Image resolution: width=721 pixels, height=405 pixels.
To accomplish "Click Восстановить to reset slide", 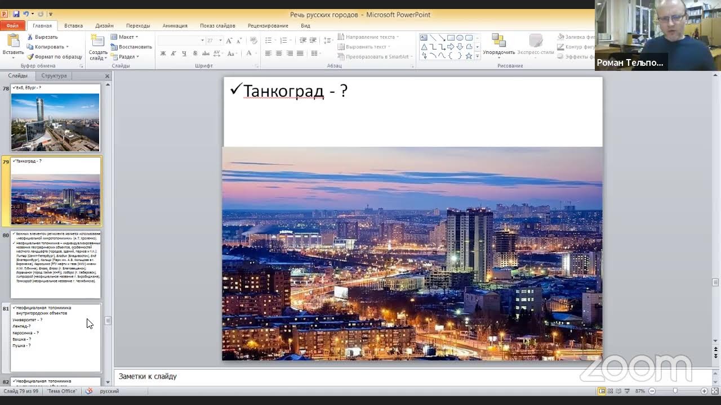I will pyautogui.click(x=131, y=47).
